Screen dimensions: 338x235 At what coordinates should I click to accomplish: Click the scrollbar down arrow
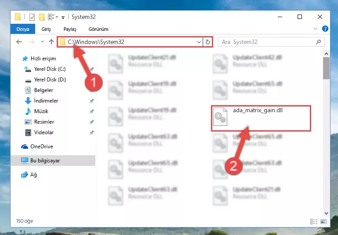tap(326, 213)
